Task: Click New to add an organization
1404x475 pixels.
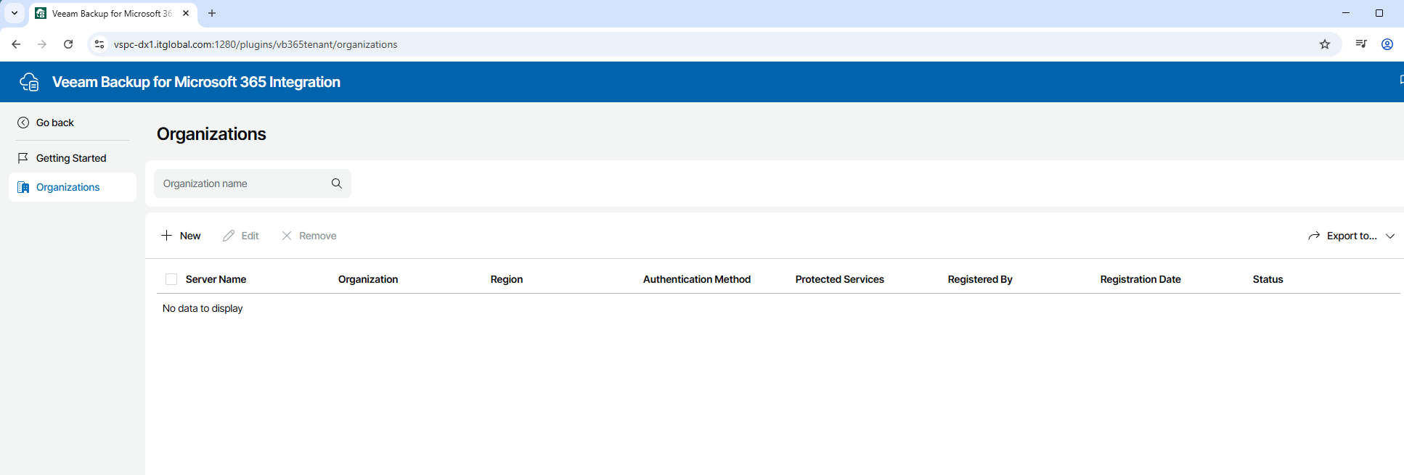Action: [181, 236]
